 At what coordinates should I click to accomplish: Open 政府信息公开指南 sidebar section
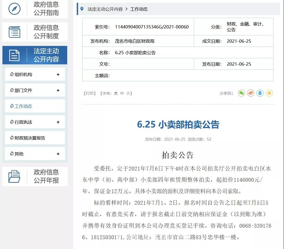coord(35,9)
